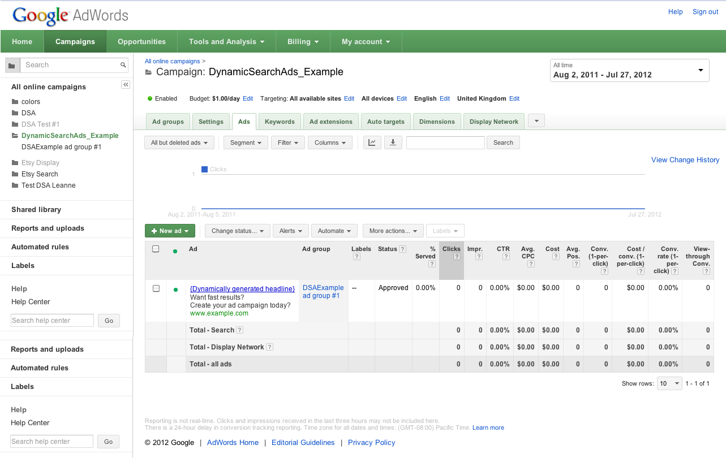Open the Columns dropdown

[330, 142]
